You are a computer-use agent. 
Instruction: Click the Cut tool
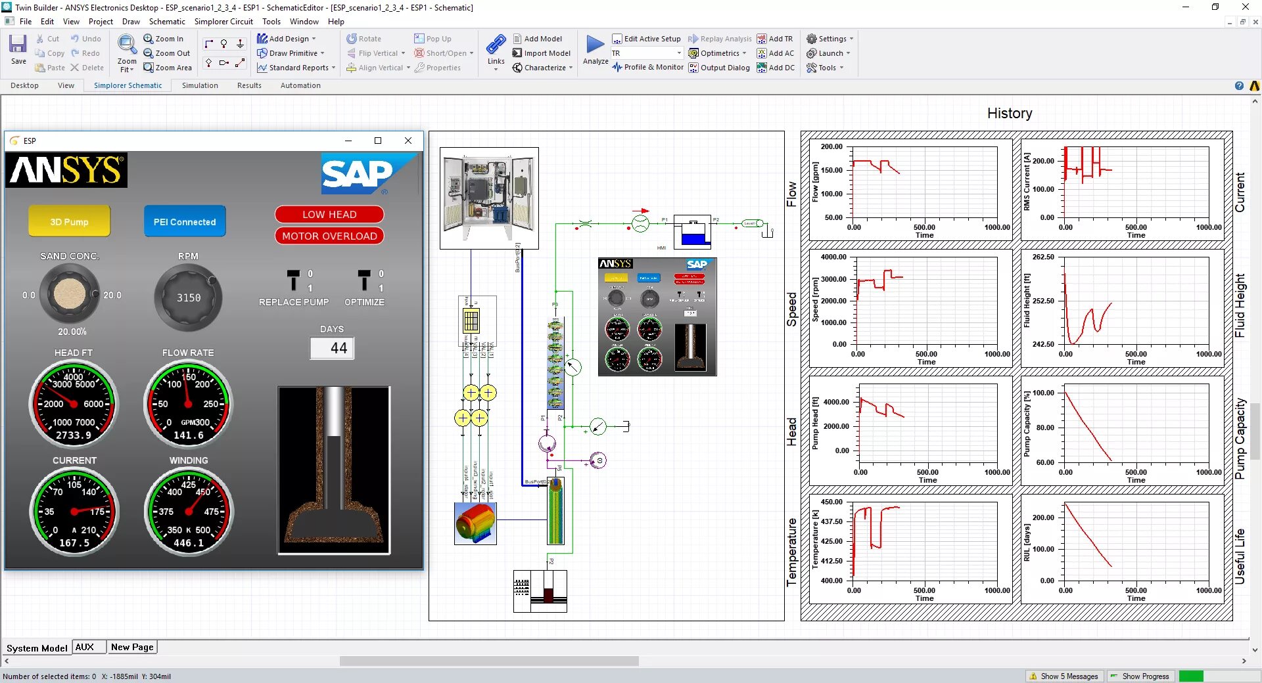point(47,39)
